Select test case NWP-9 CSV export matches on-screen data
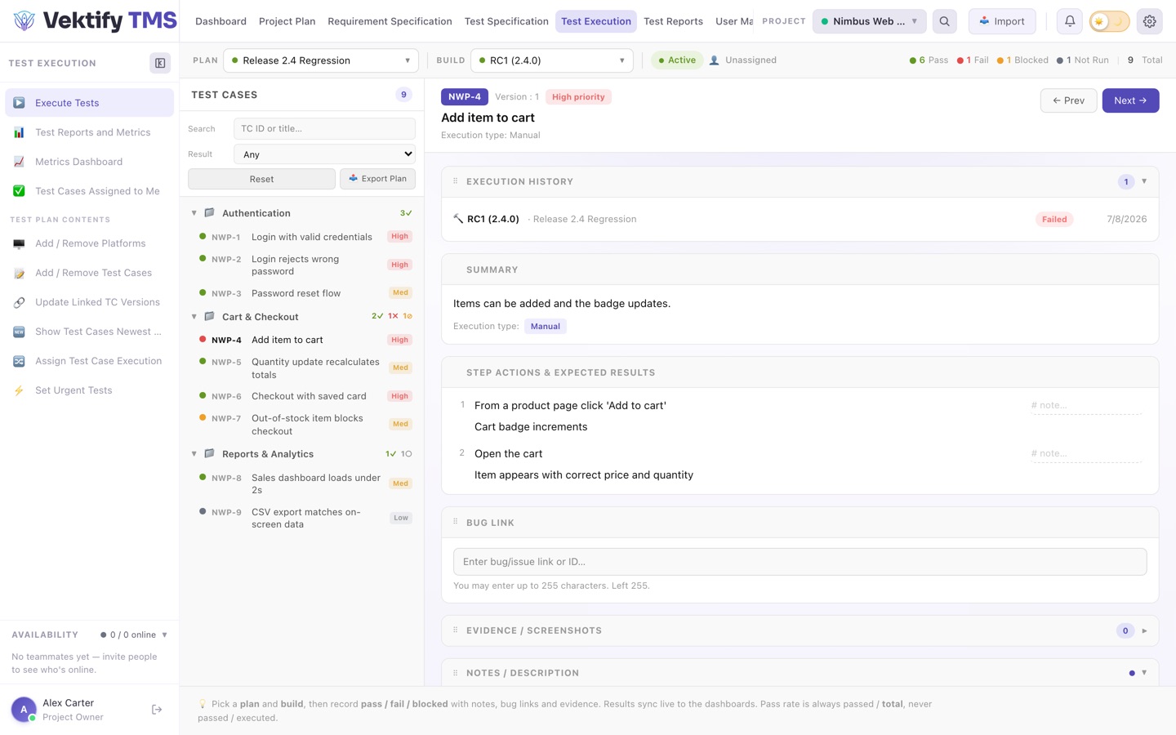Image resolution: width=1176 pixels, height=735 pixels. coord(305,519)
